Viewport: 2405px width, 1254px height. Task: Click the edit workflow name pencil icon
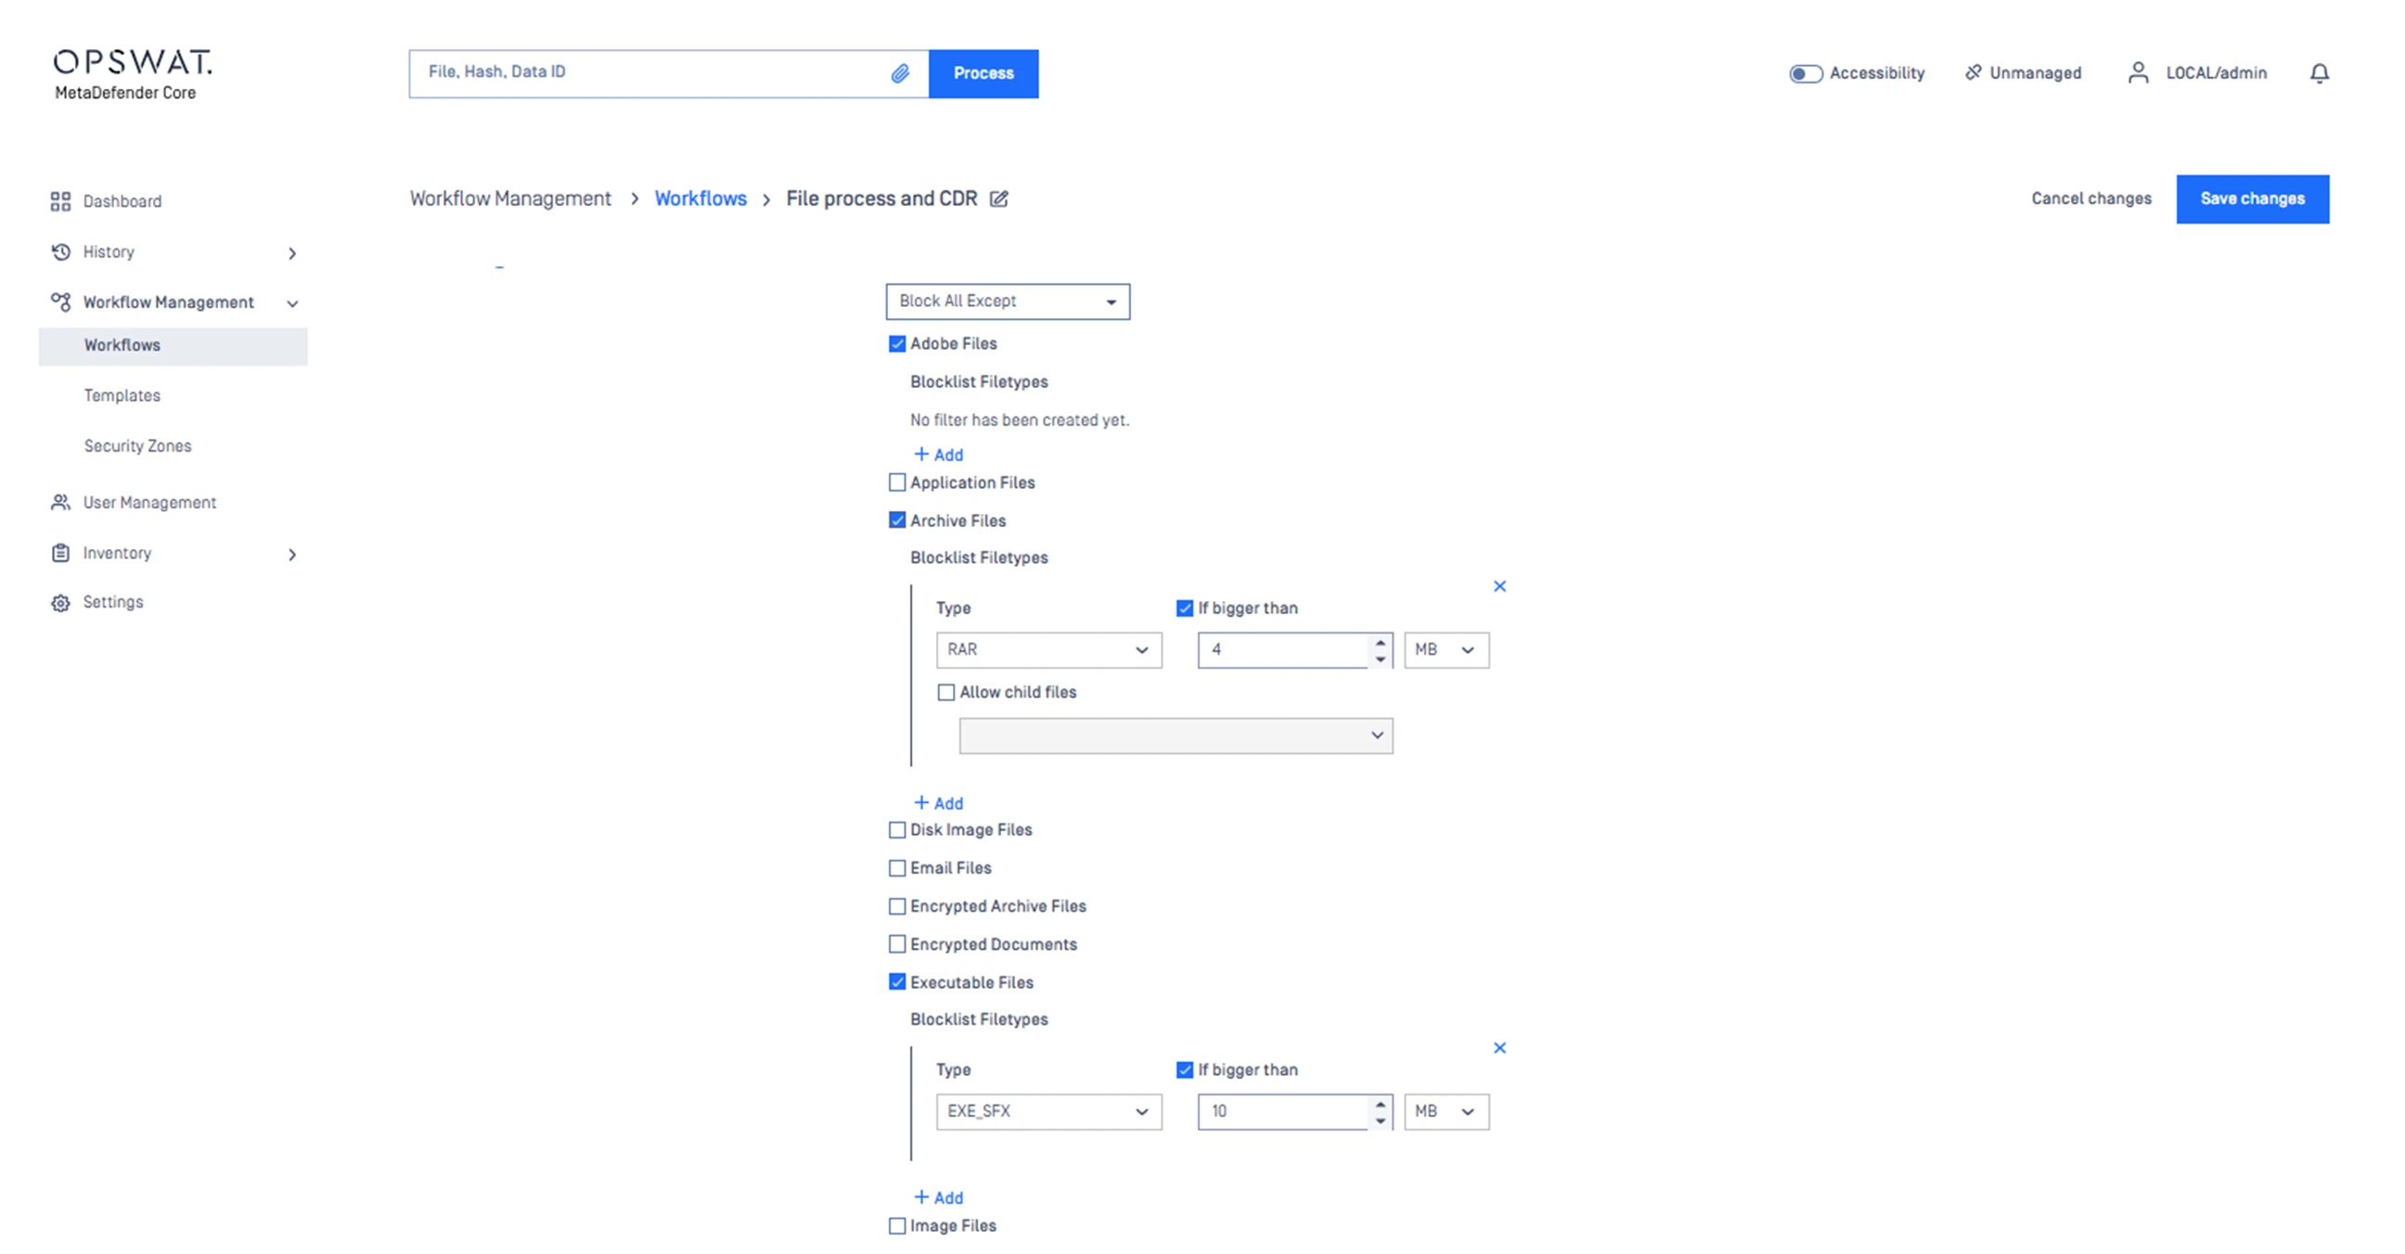coord(999,198)
